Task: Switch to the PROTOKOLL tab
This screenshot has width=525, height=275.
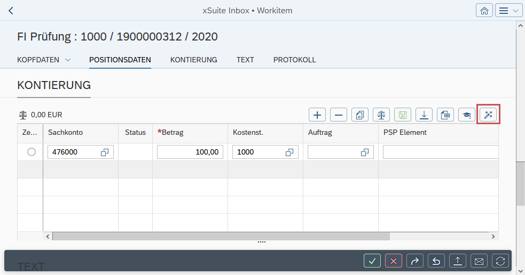Action: 294,60
